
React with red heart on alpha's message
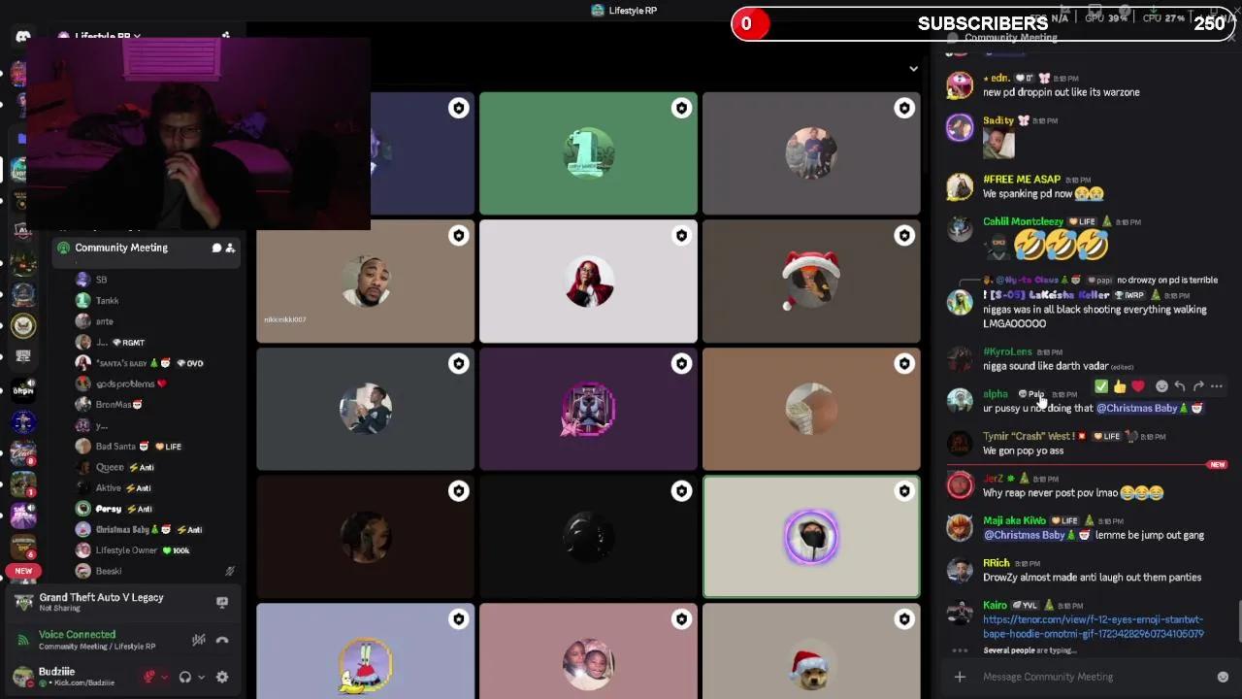point(1138,386)
